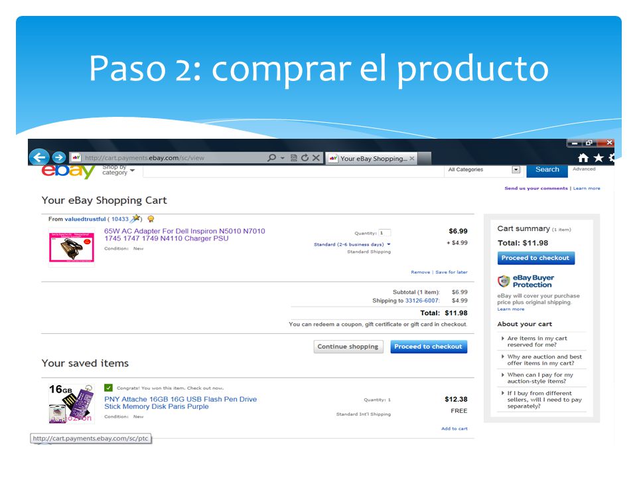
Task: Click Proceed to checkout below cart total
Action: pyautogui.click(x=429, y=347)
